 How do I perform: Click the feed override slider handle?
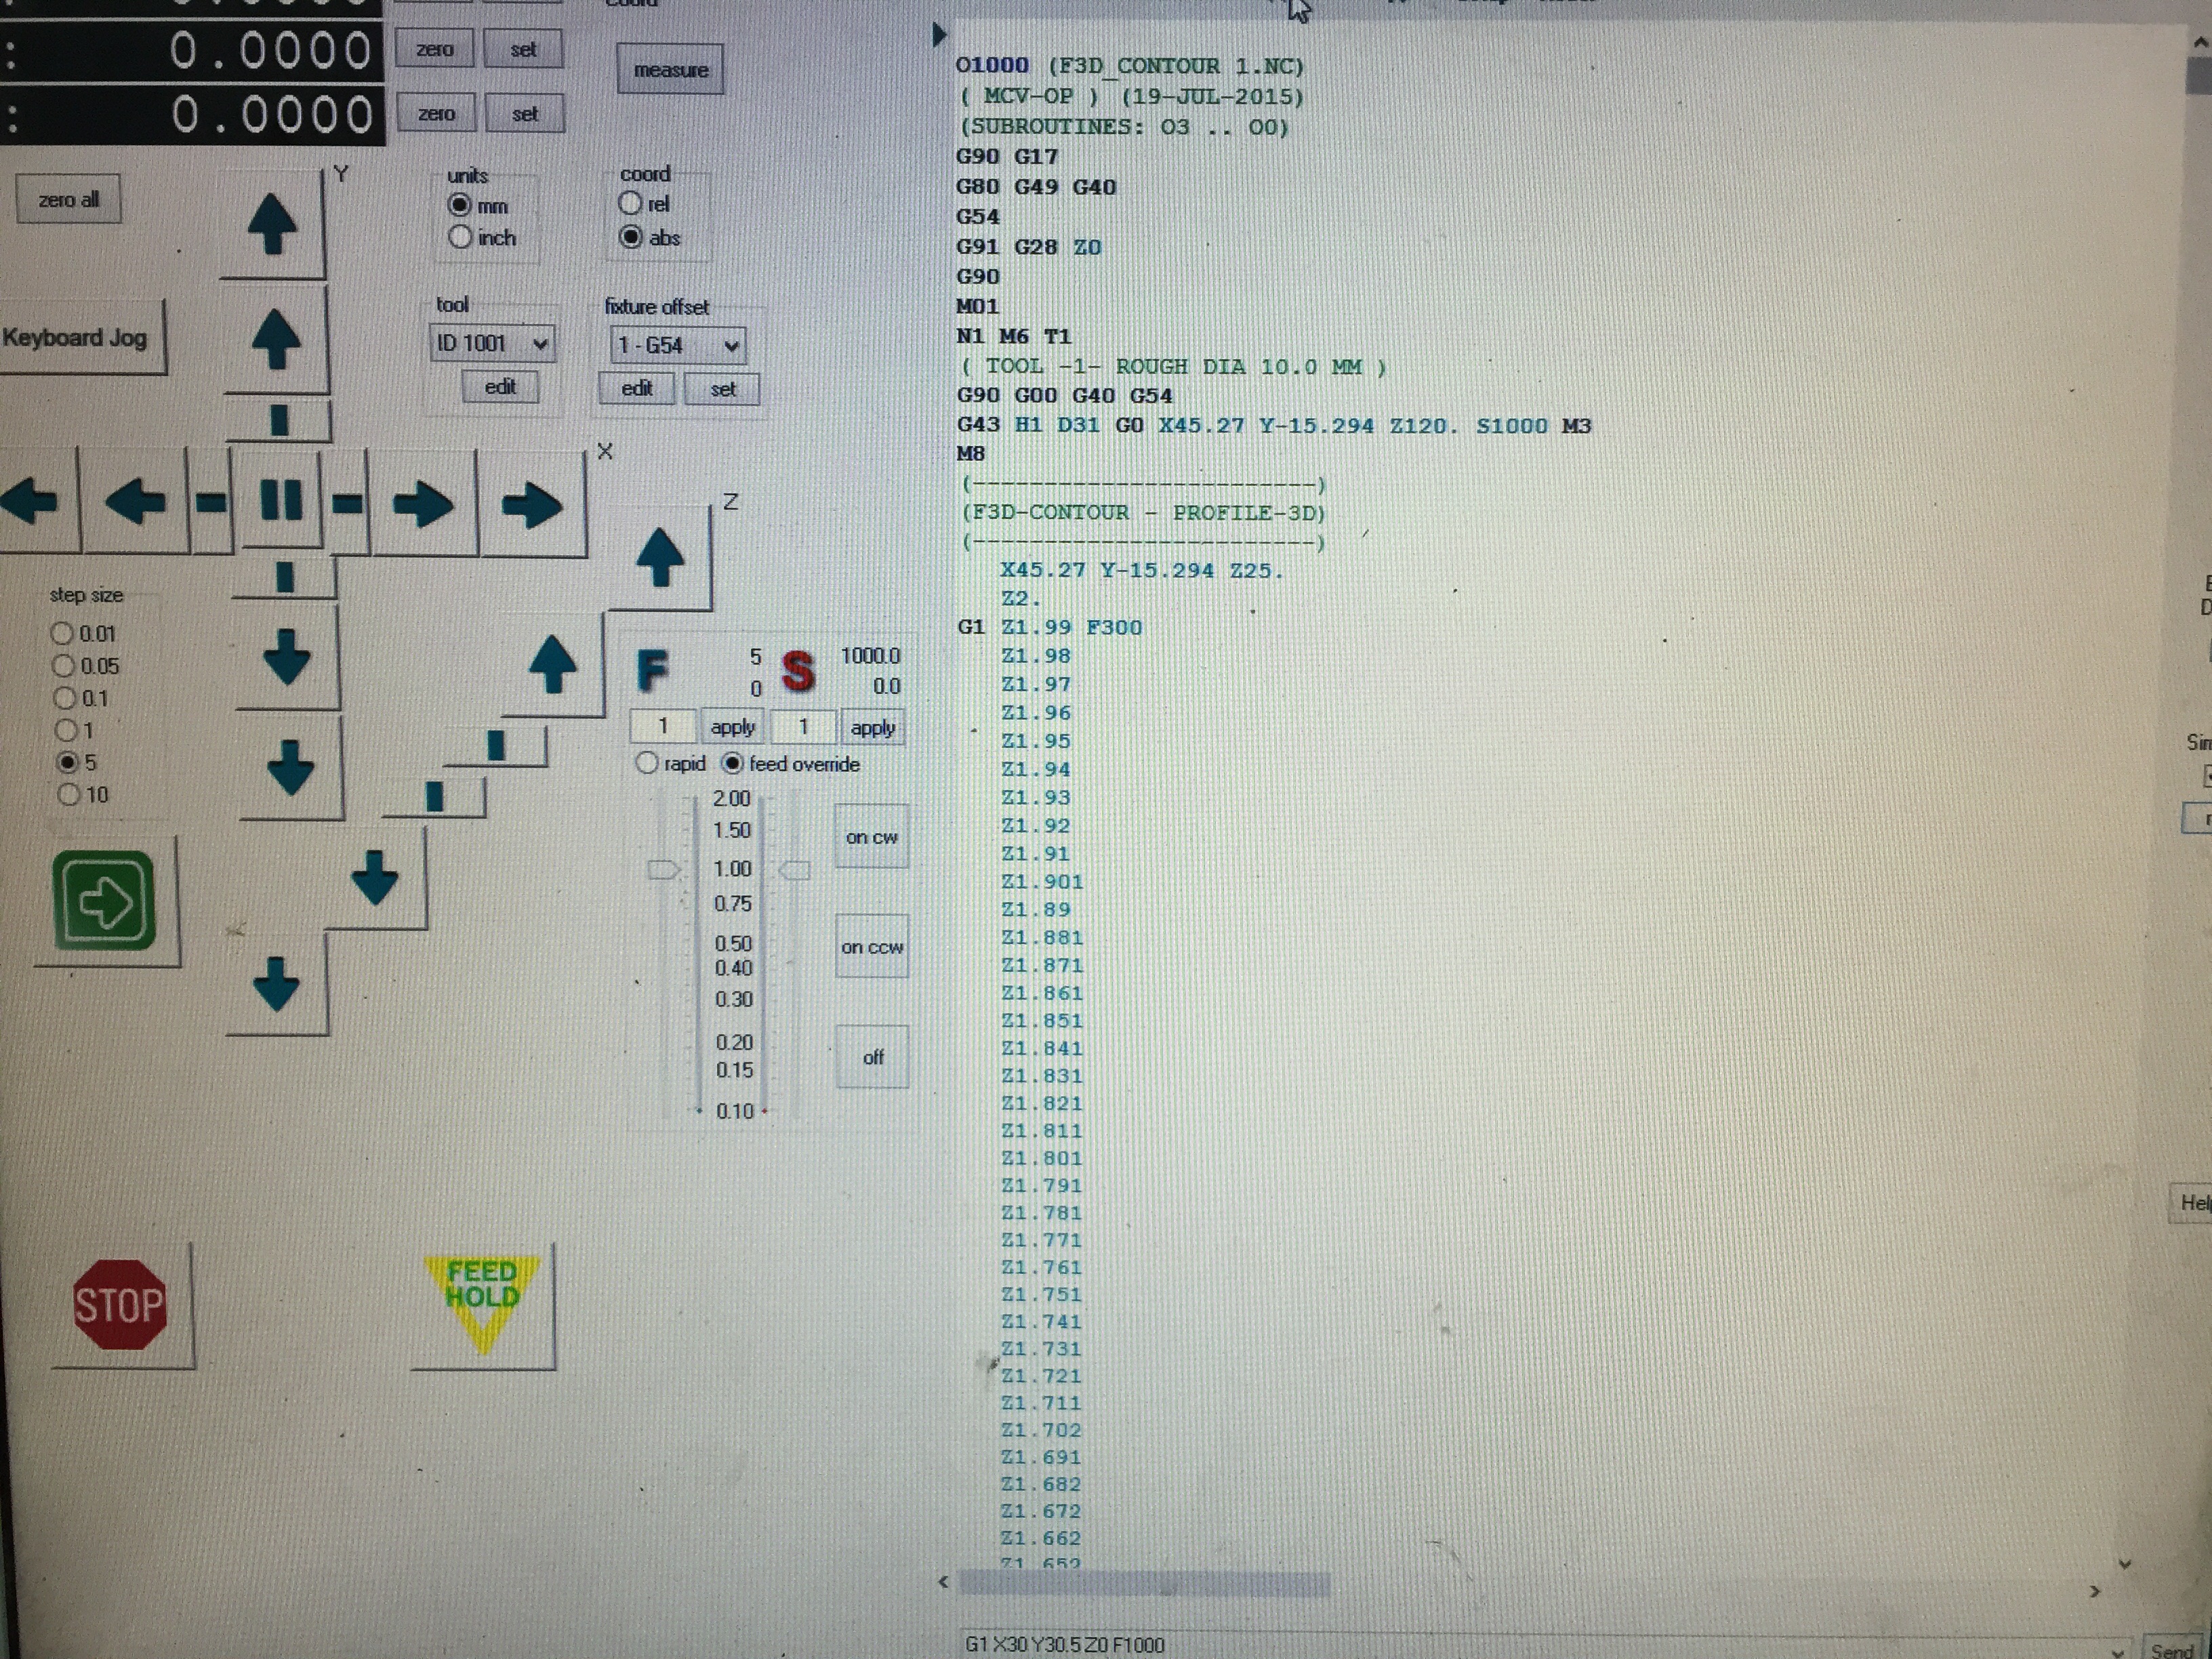663,869
